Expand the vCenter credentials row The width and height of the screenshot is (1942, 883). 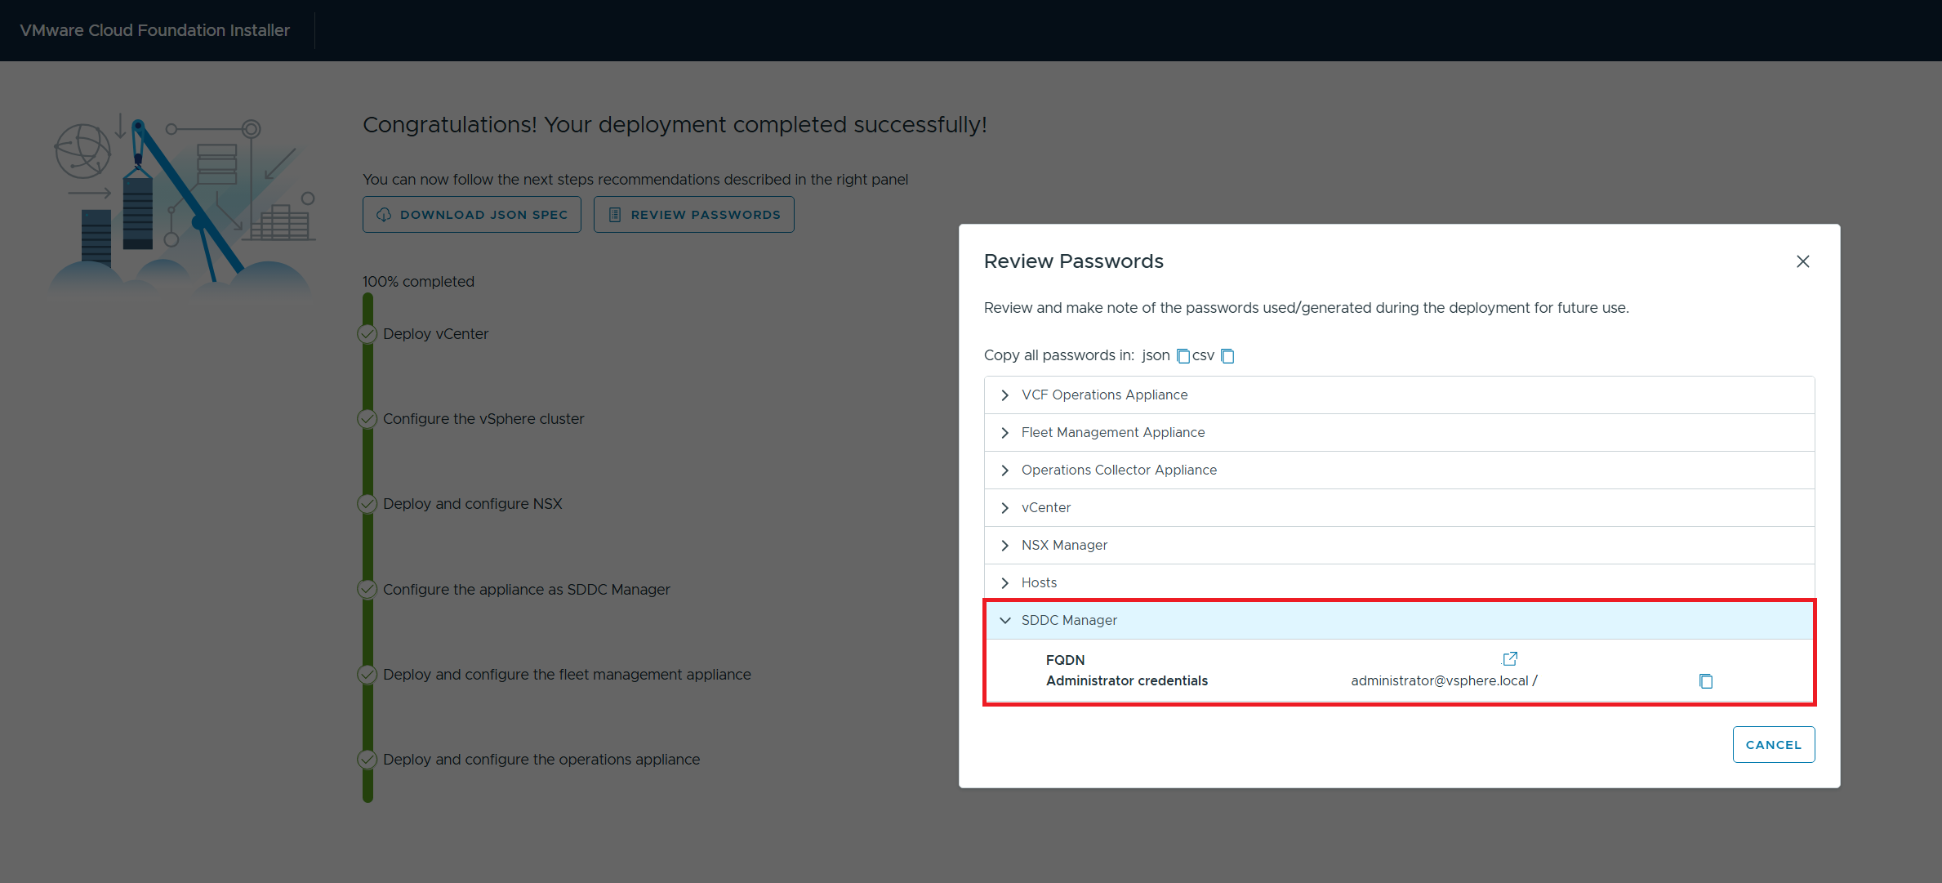(x=1005, y=508)
